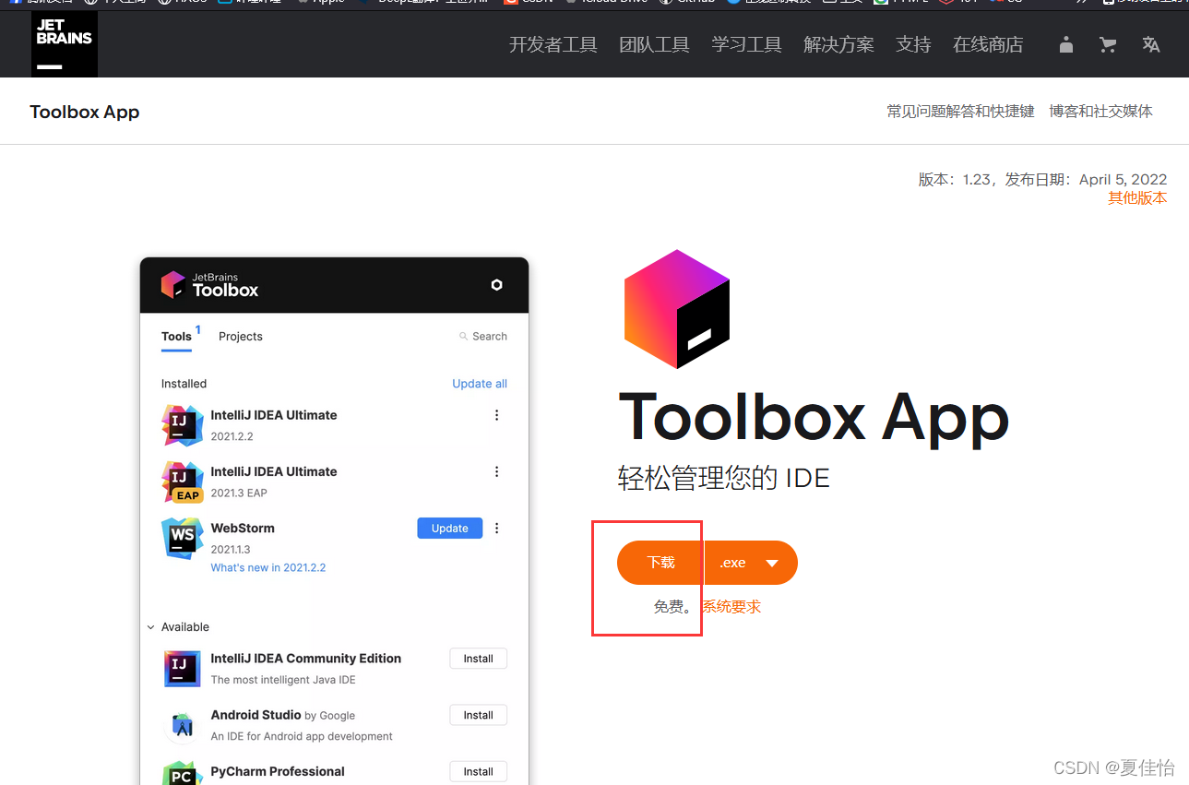Switch to the Tools tab
The height and width of the screenshot is (785, 1189).
click(x=176, y=337)
